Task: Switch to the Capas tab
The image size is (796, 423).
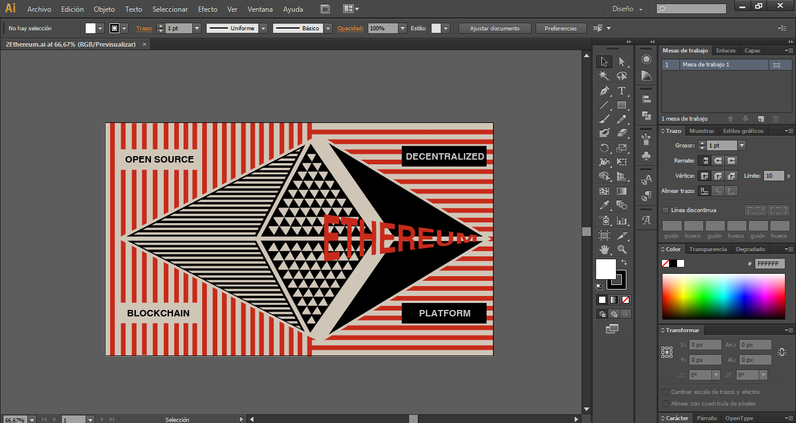Action: [x=752, y=51]
